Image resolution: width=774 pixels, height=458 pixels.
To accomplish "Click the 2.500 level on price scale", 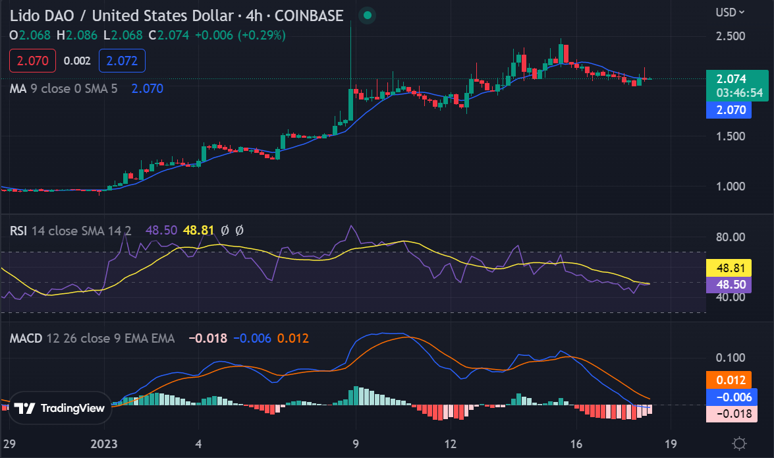I will coord(731,36).
